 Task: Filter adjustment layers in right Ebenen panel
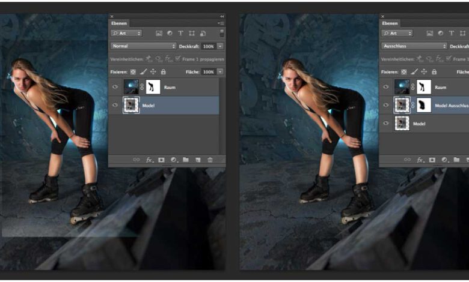pos(440,33)
